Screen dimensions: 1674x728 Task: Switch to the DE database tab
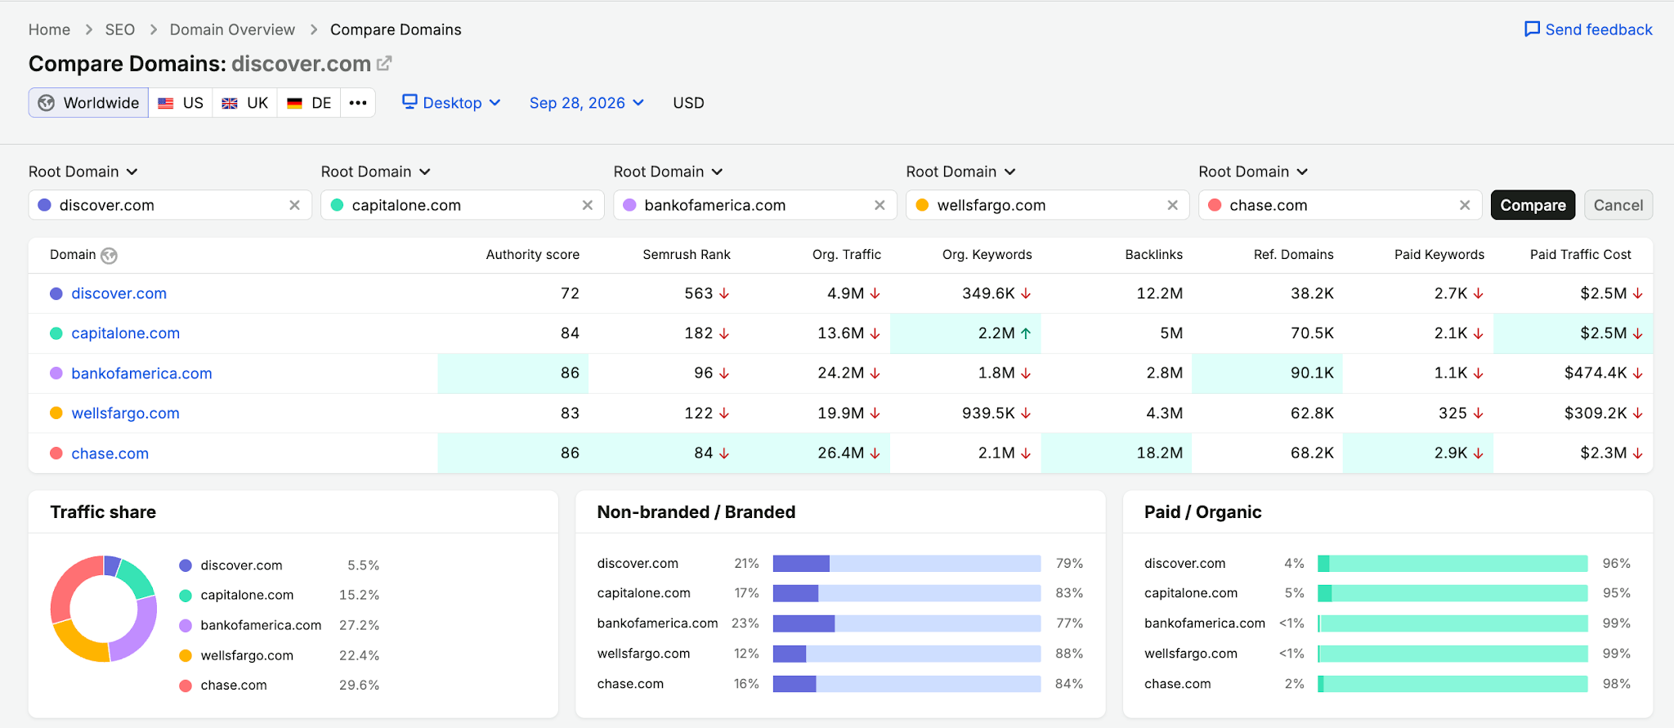pos(309,103)
